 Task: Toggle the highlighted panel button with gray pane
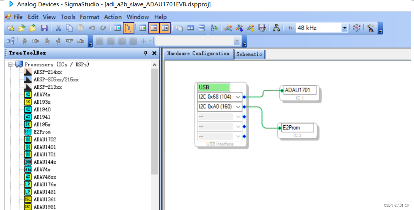point(165,28)
